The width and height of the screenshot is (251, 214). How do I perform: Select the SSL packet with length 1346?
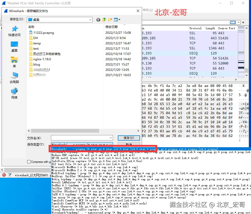click(190, 48)
